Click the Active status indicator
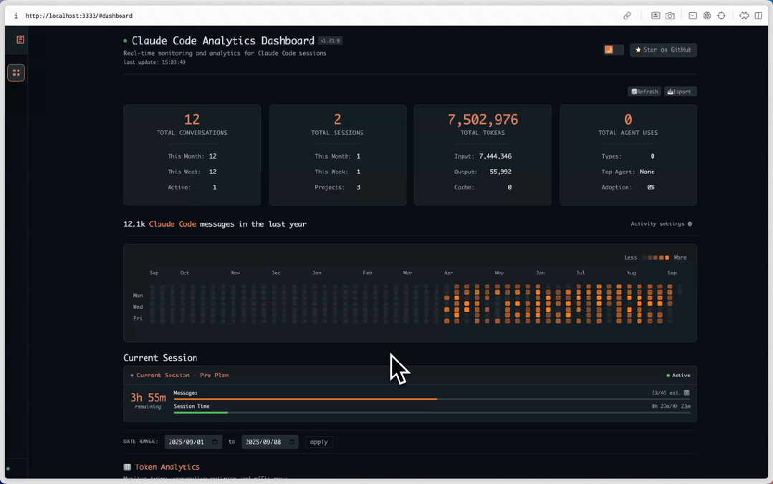 click(x=677, y=375)
